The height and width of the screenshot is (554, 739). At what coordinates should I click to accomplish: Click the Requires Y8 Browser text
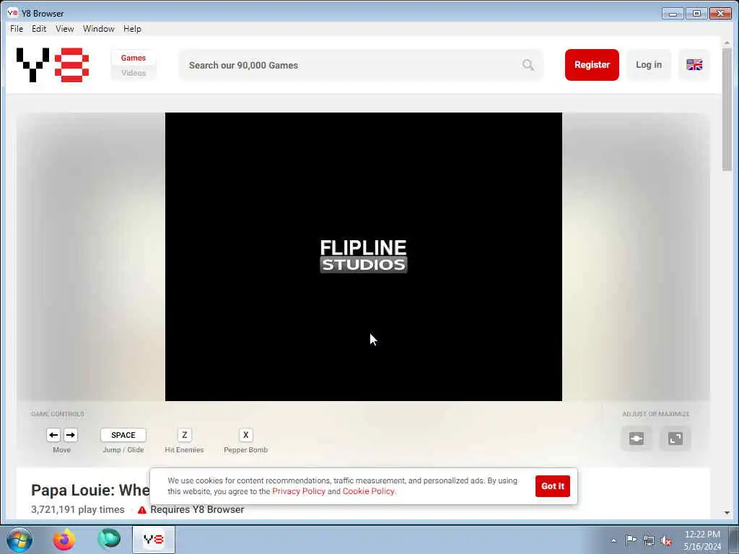[197, 510]
